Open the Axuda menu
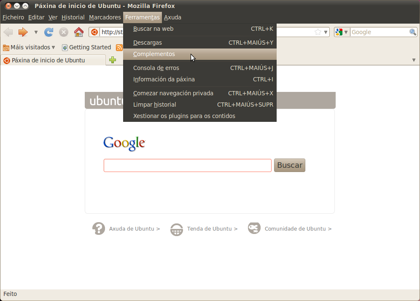Image resolution: width=420 pixels, height=301 pixels. click(x=172, y=17)
